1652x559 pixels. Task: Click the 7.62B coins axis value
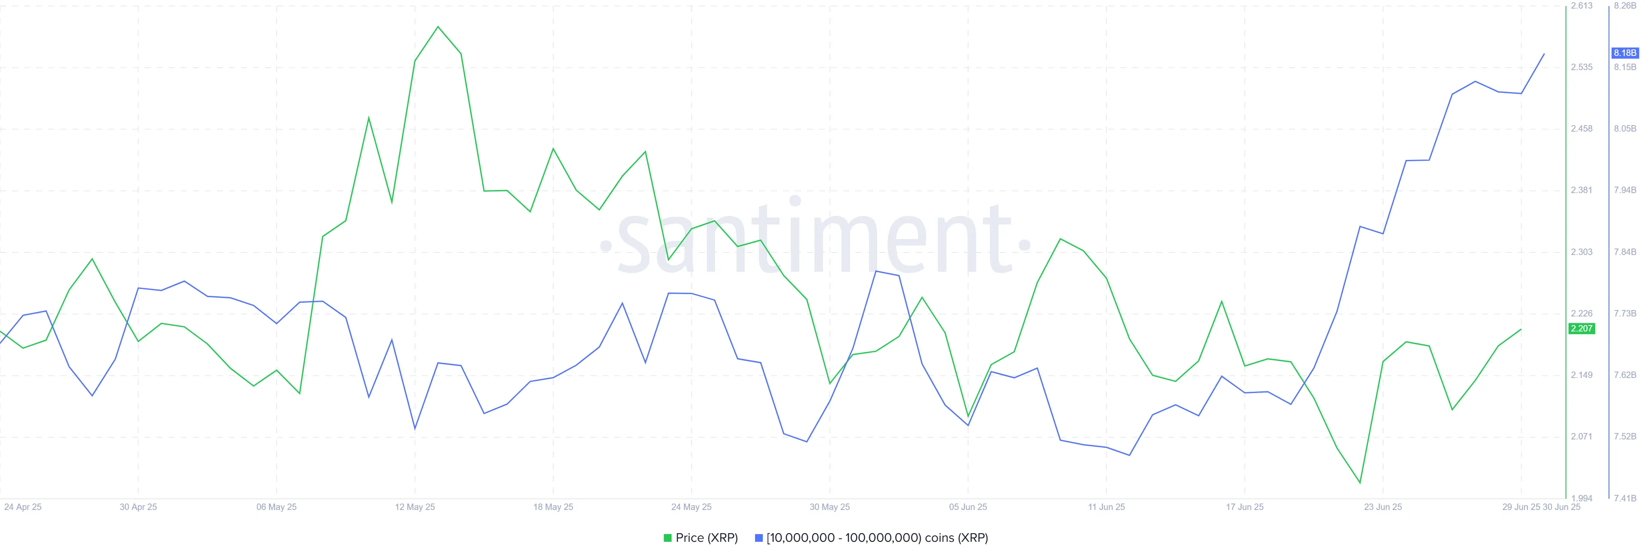pos(1625,375)
